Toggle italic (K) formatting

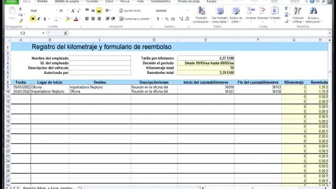[x=39, y=19]
